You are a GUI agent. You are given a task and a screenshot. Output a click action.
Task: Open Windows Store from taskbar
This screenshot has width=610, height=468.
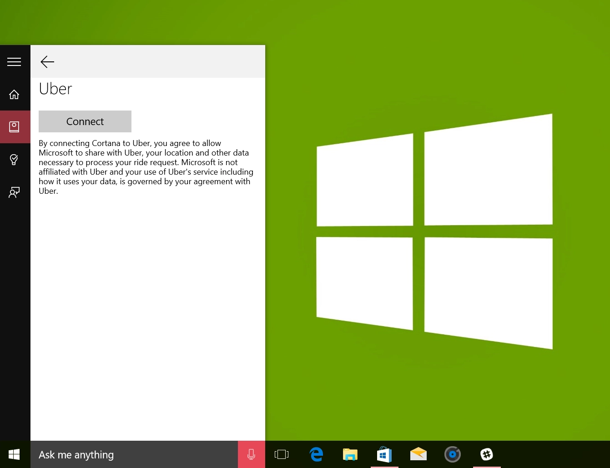tap(384, 454)
